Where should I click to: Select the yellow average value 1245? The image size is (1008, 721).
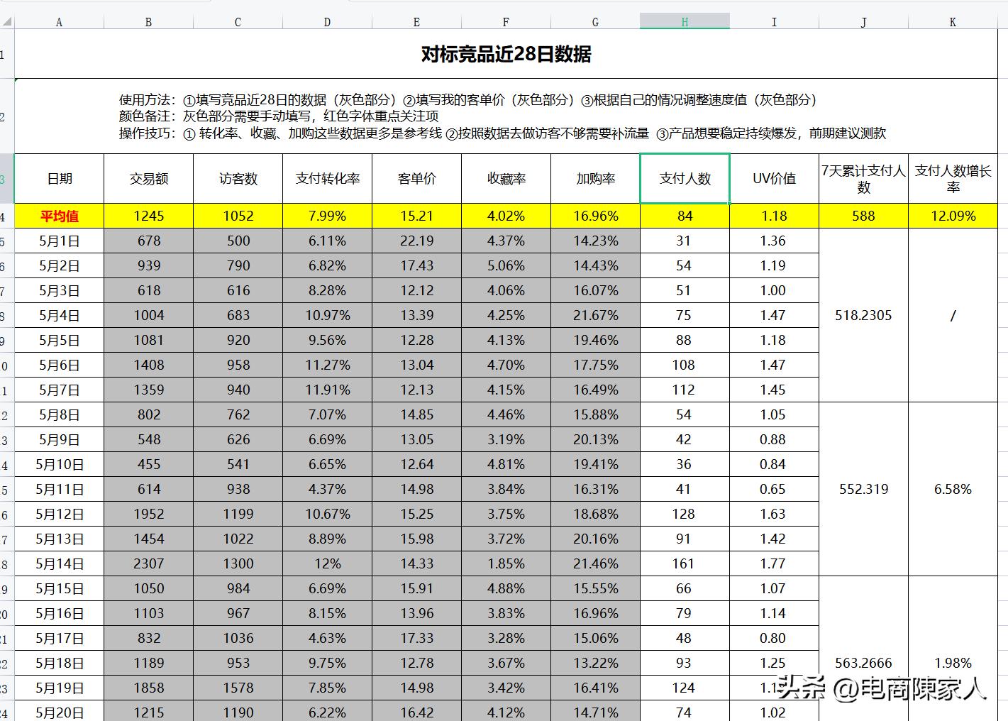tap(148, 216)
